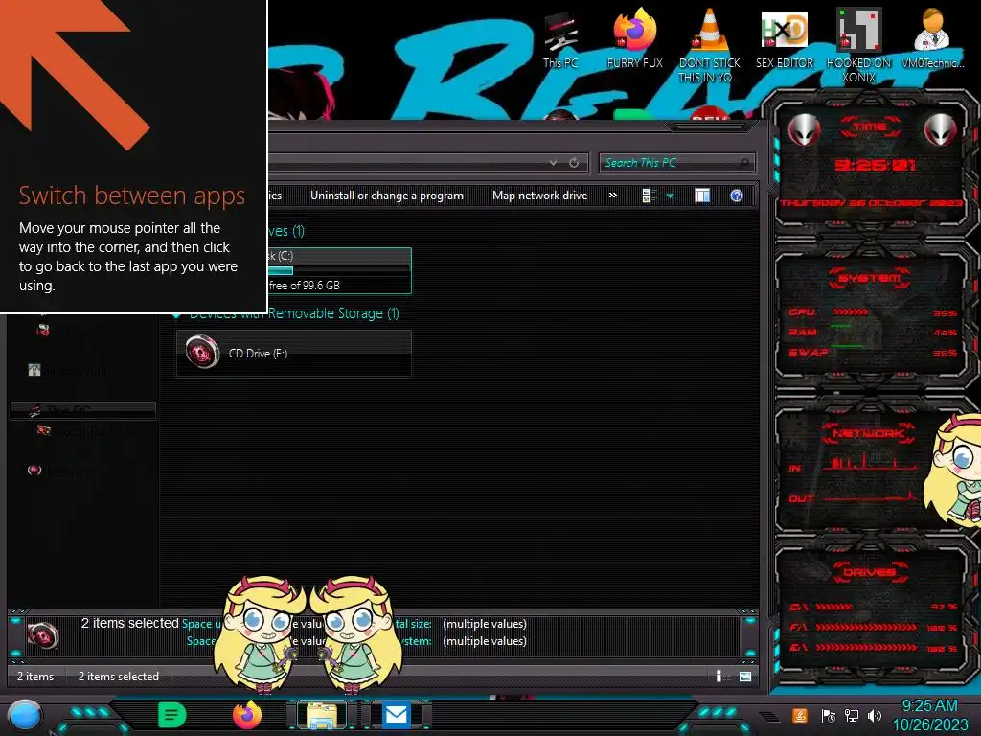
Task: Open the address bar history dropdown
Action: point(553,163)
